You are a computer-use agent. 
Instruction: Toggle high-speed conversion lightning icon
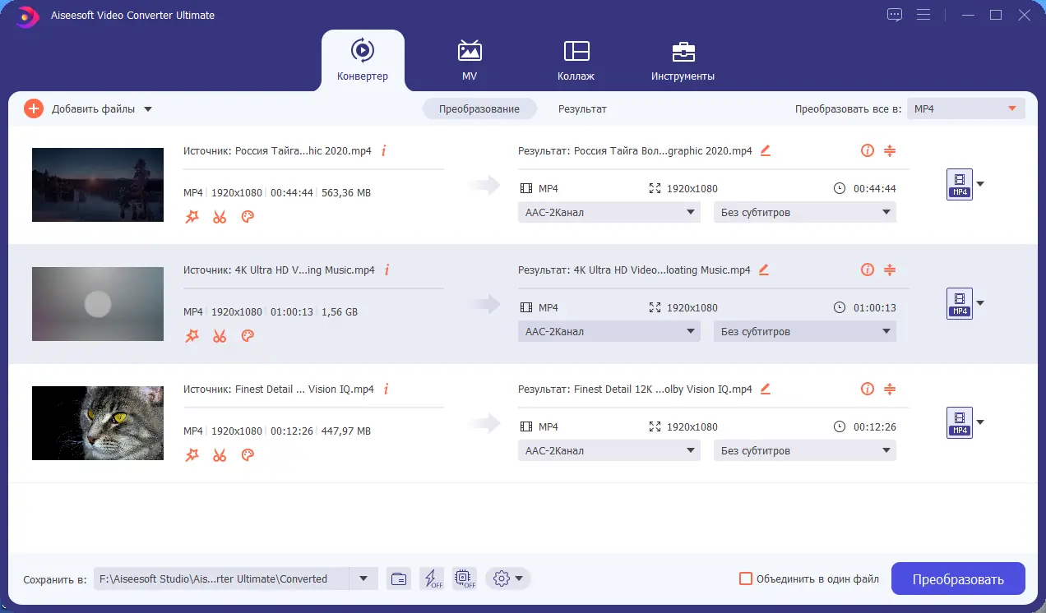coord(432,578)
